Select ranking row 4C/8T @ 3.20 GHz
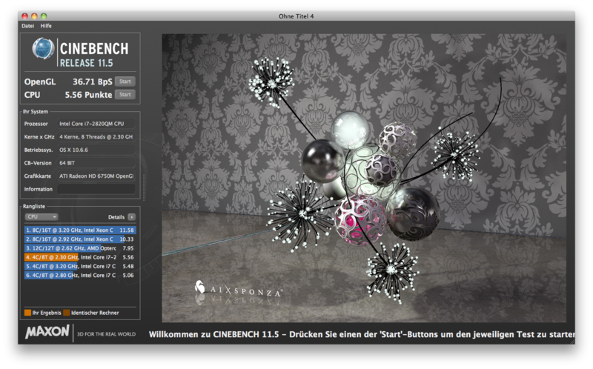Image resolution: width=593 pixels, height=369 pixels. (x=80, y=266)
